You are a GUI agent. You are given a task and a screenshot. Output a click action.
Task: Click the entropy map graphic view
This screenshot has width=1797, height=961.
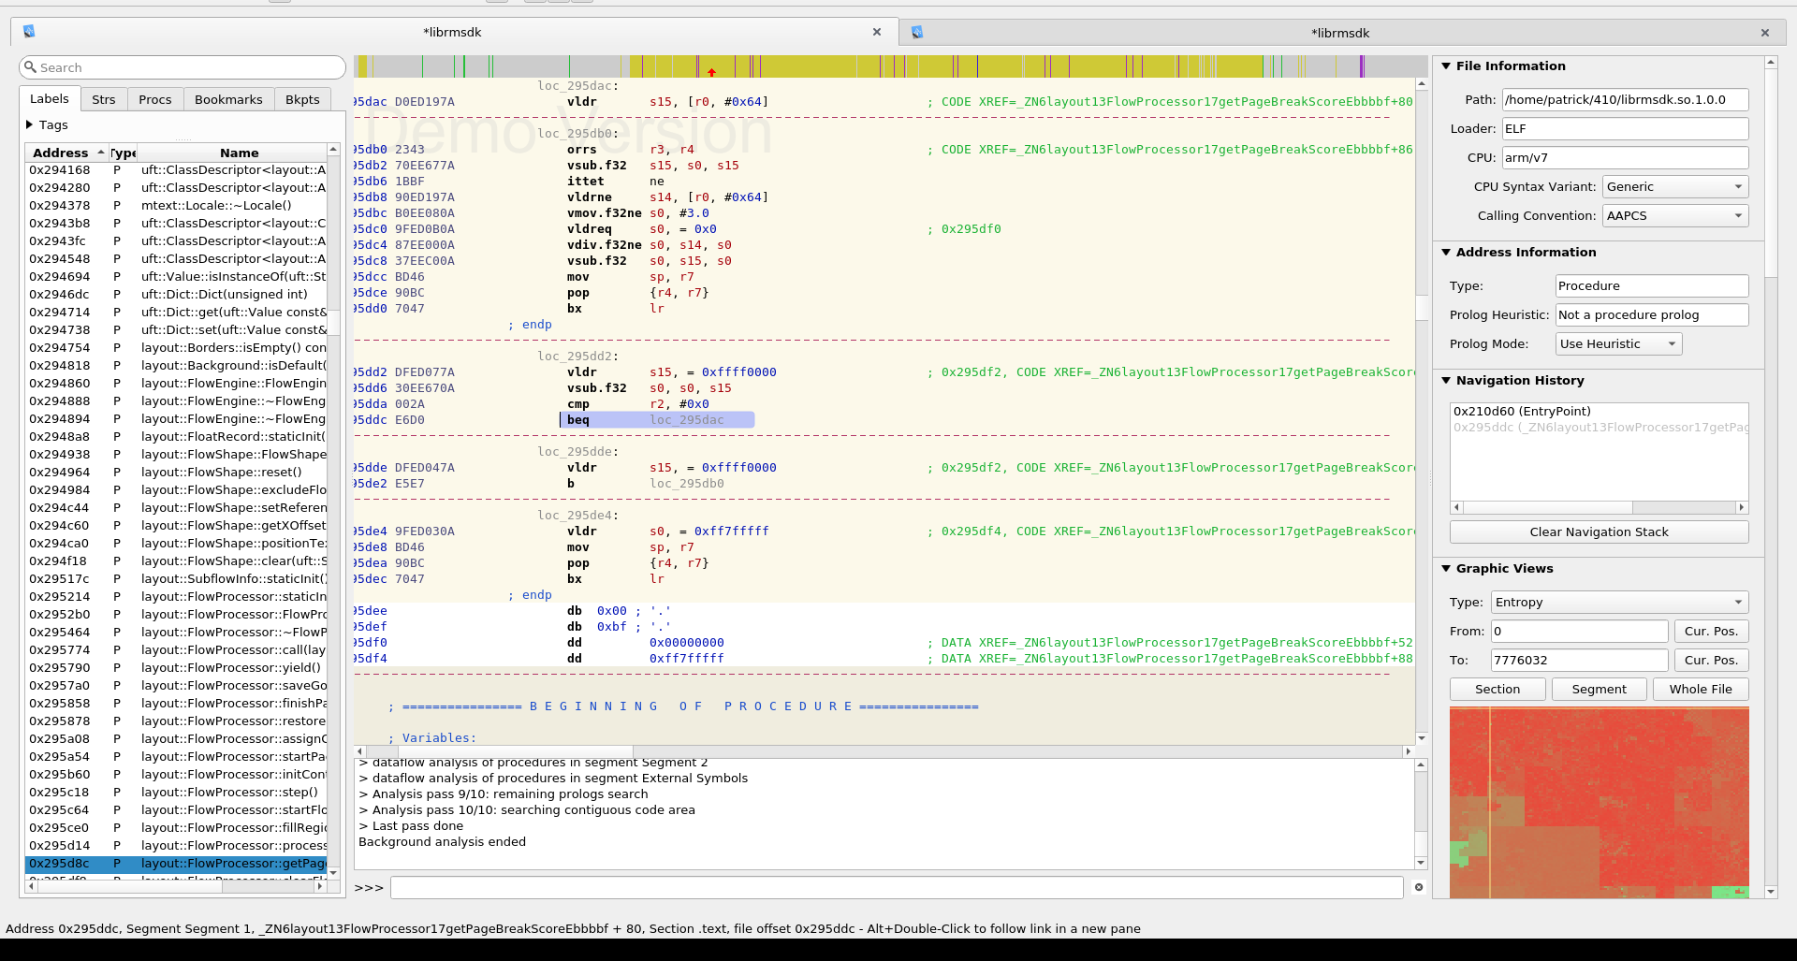(x=1599, y=802)
